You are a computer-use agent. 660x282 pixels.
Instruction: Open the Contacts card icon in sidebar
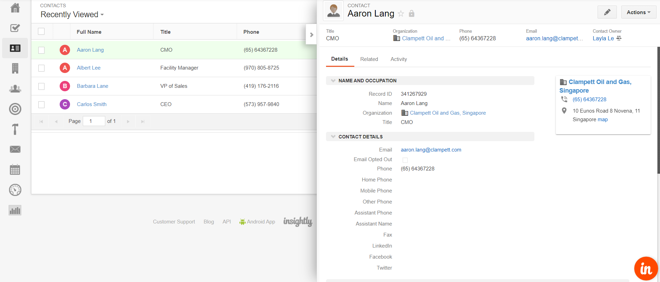coord(15,48)
